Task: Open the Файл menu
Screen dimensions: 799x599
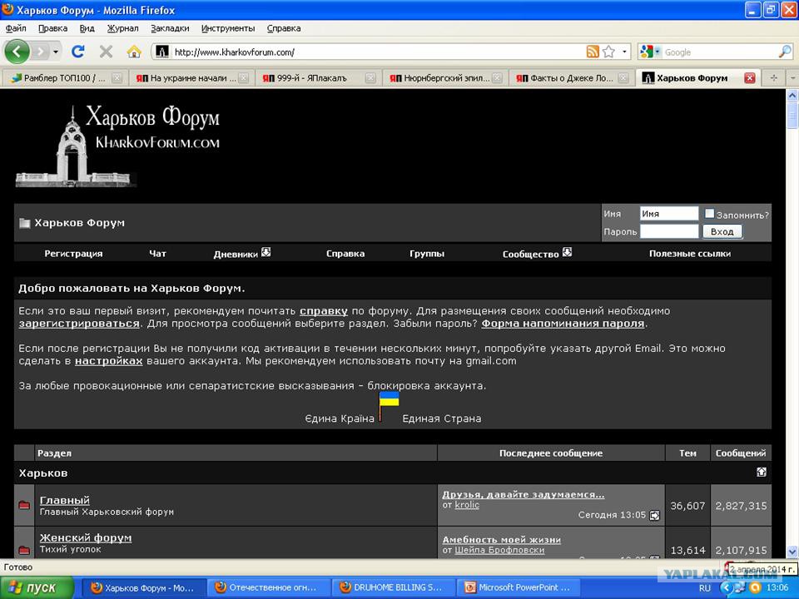Action: point(16,28)
